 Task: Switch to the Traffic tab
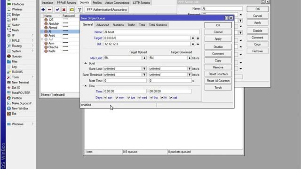[x=131, y=25]
